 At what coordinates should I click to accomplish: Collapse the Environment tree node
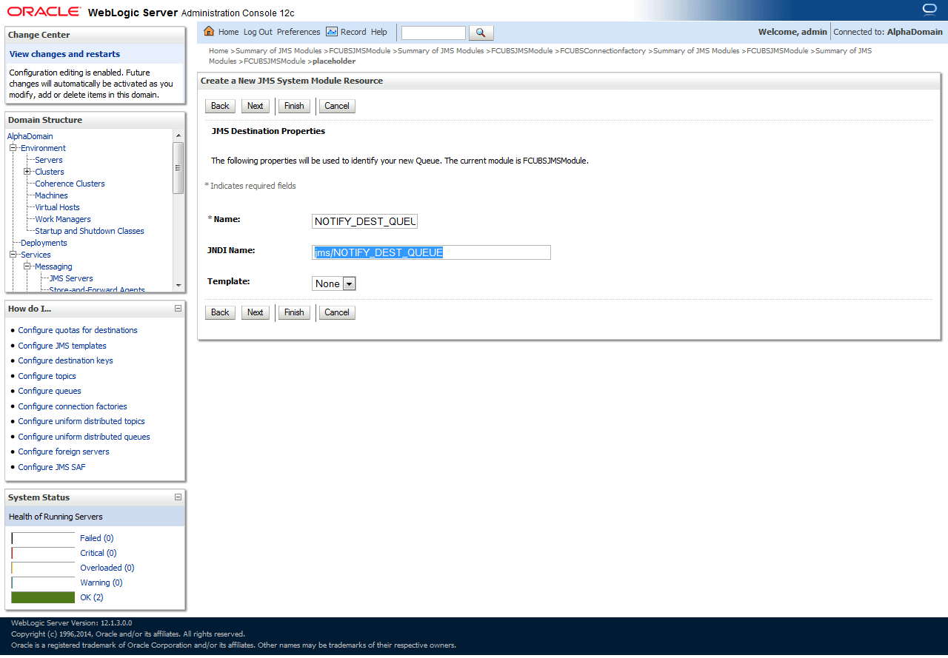click(x=13, y=148)
